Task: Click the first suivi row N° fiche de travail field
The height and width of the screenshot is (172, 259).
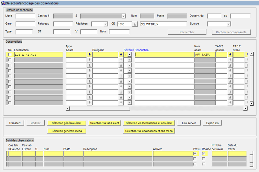Action: pyautogui.click(x=220, y=154)
